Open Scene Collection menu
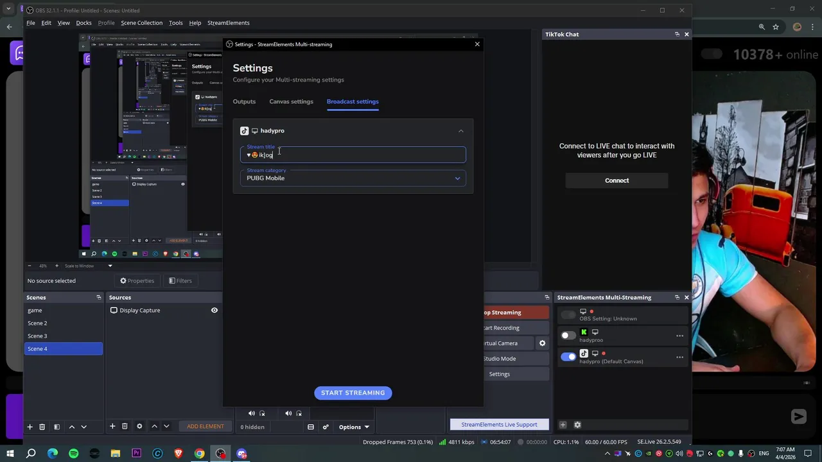This screenshot has width=822, height=462. click(x=141, y=23)
